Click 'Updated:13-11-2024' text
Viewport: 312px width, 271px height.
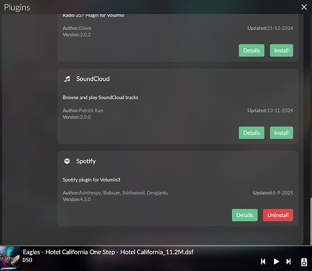pos(270,111)
